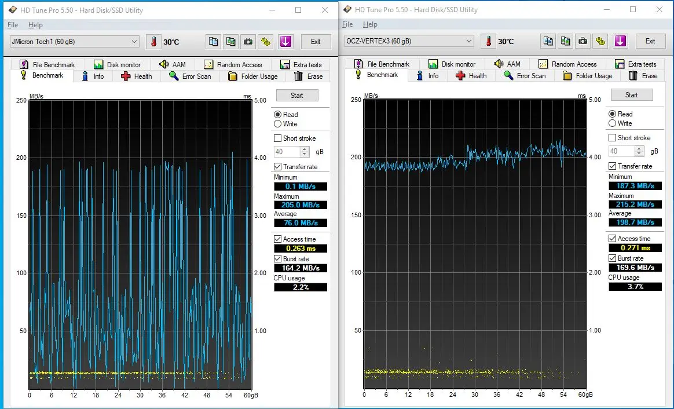Click copy text icon in OCZ-VERTEX3 window toolbar

(x=548, y=41)
